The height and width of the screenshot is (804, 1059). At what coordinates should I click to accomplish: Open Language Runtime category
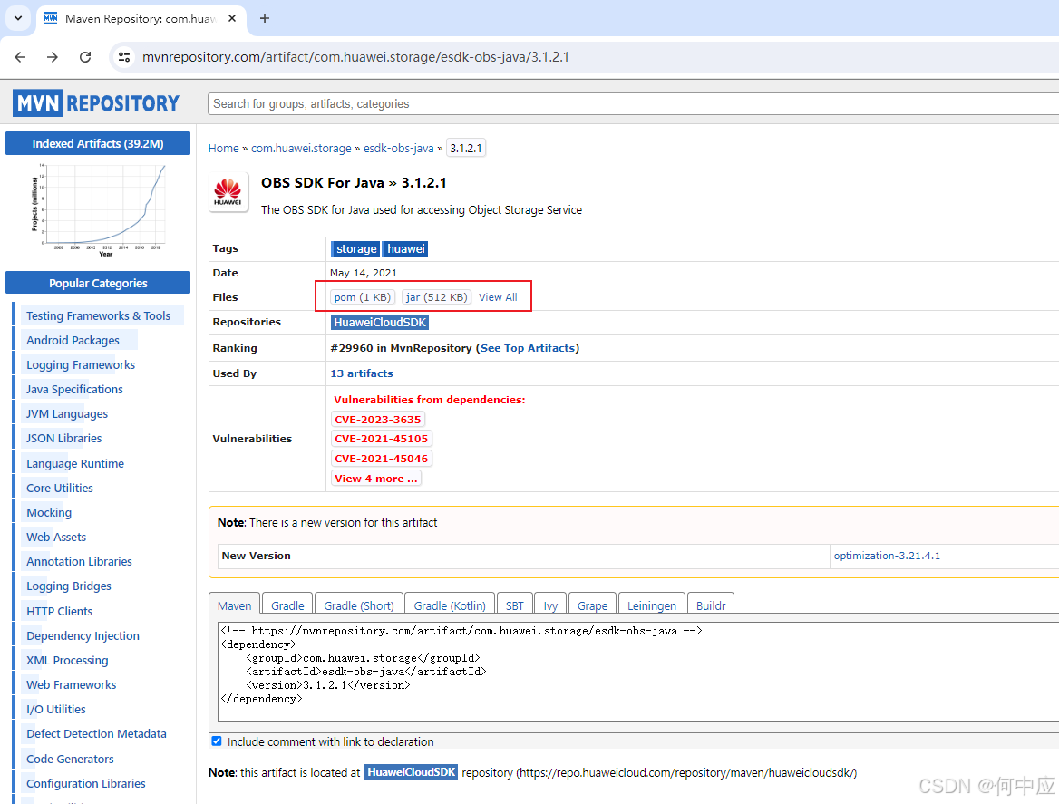[75, 464]
